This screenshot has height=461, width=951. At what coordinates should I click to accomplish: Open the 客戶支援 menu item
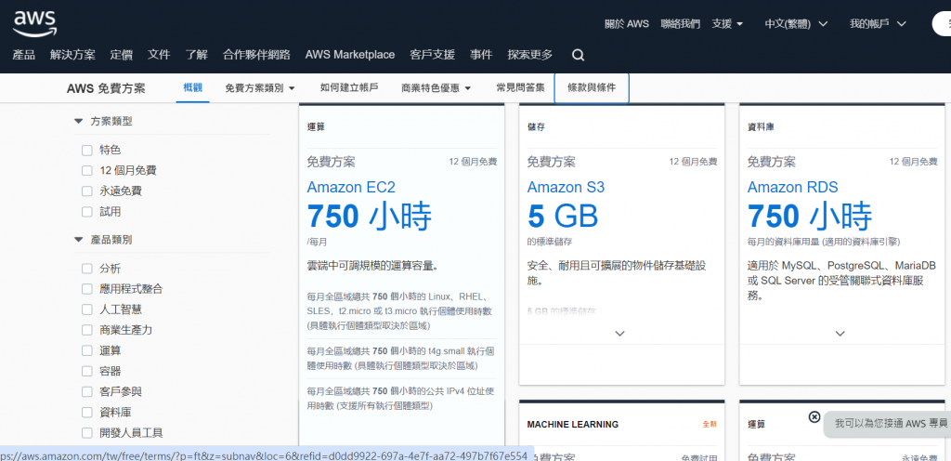coord(433,55)
